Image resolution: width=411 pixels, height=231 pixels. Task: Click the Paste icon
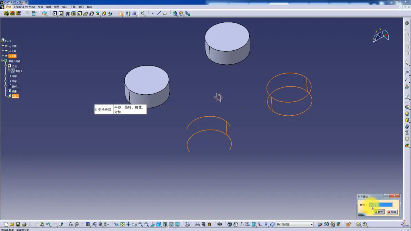tap(42, 224)
